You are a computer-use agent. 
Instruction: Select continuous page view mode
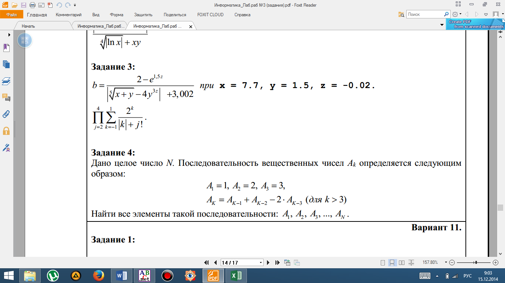[392, 263]
